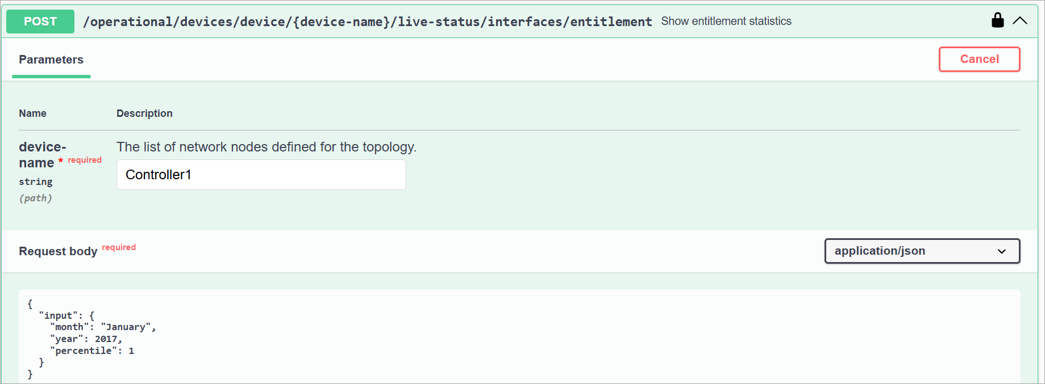Collapse the operation with the up chevron

pyautogui.click(x=1021, y=20)
